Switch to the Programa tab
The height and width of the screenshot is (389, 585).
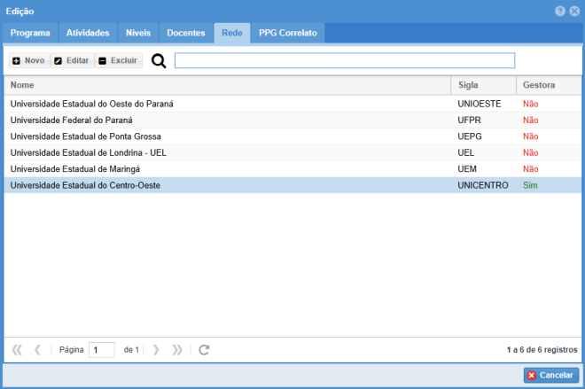pos(30,33)
